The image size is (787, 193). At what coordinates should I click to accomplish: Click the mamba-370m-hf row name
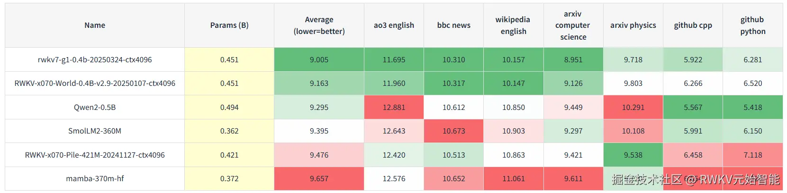[95, 179]
